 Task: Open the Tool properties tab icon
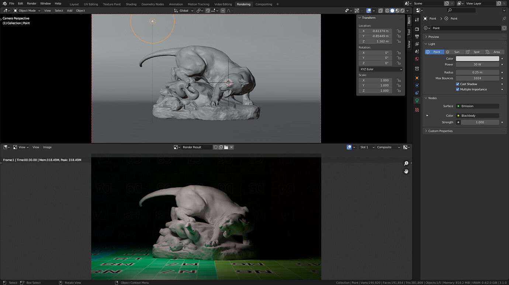[x=417, y=20]
